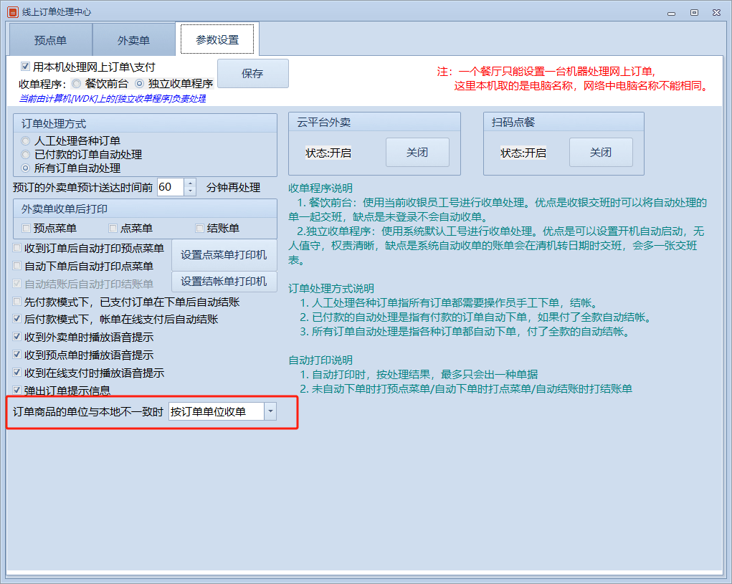
Task: Toggle 用本机处理网上订单\支付 checkbox
Action: coord(26,67)
